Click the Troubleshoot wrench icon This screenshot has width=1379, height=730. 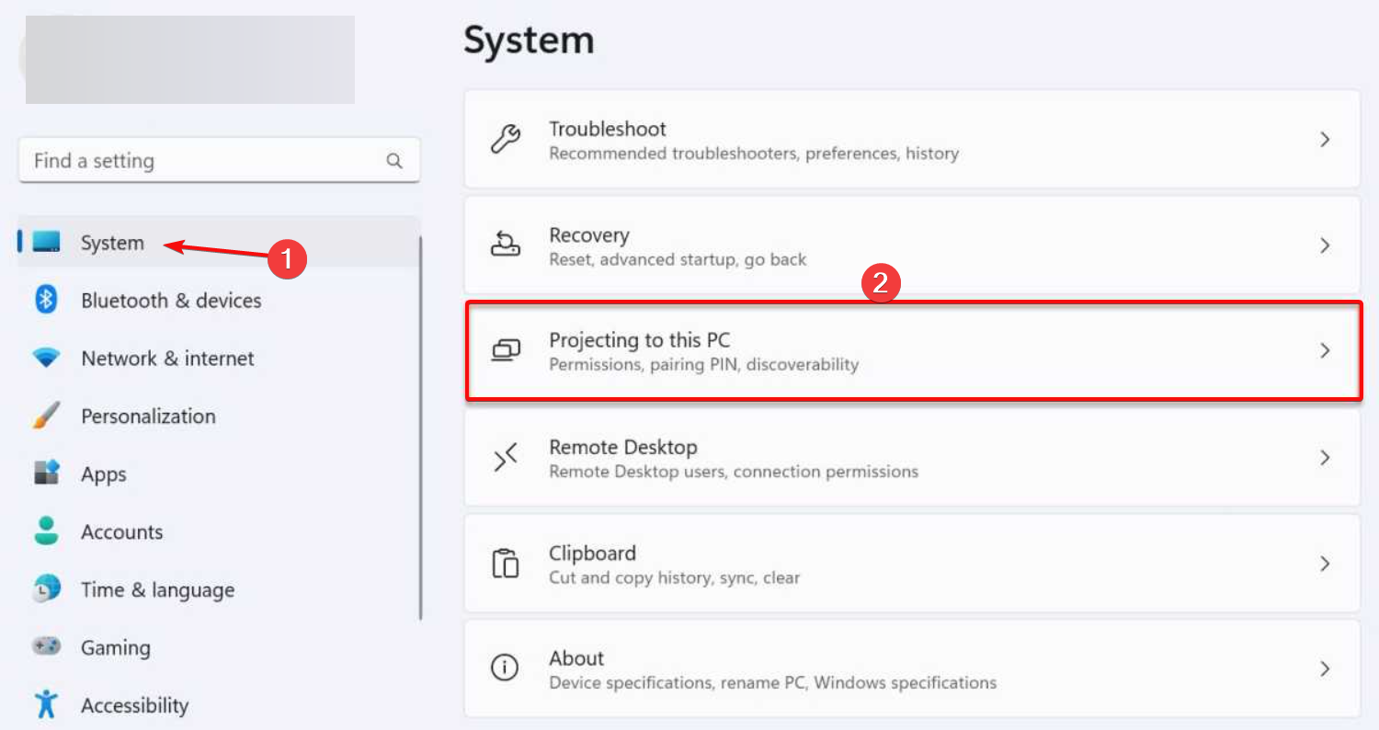click(x=505, y=140)
